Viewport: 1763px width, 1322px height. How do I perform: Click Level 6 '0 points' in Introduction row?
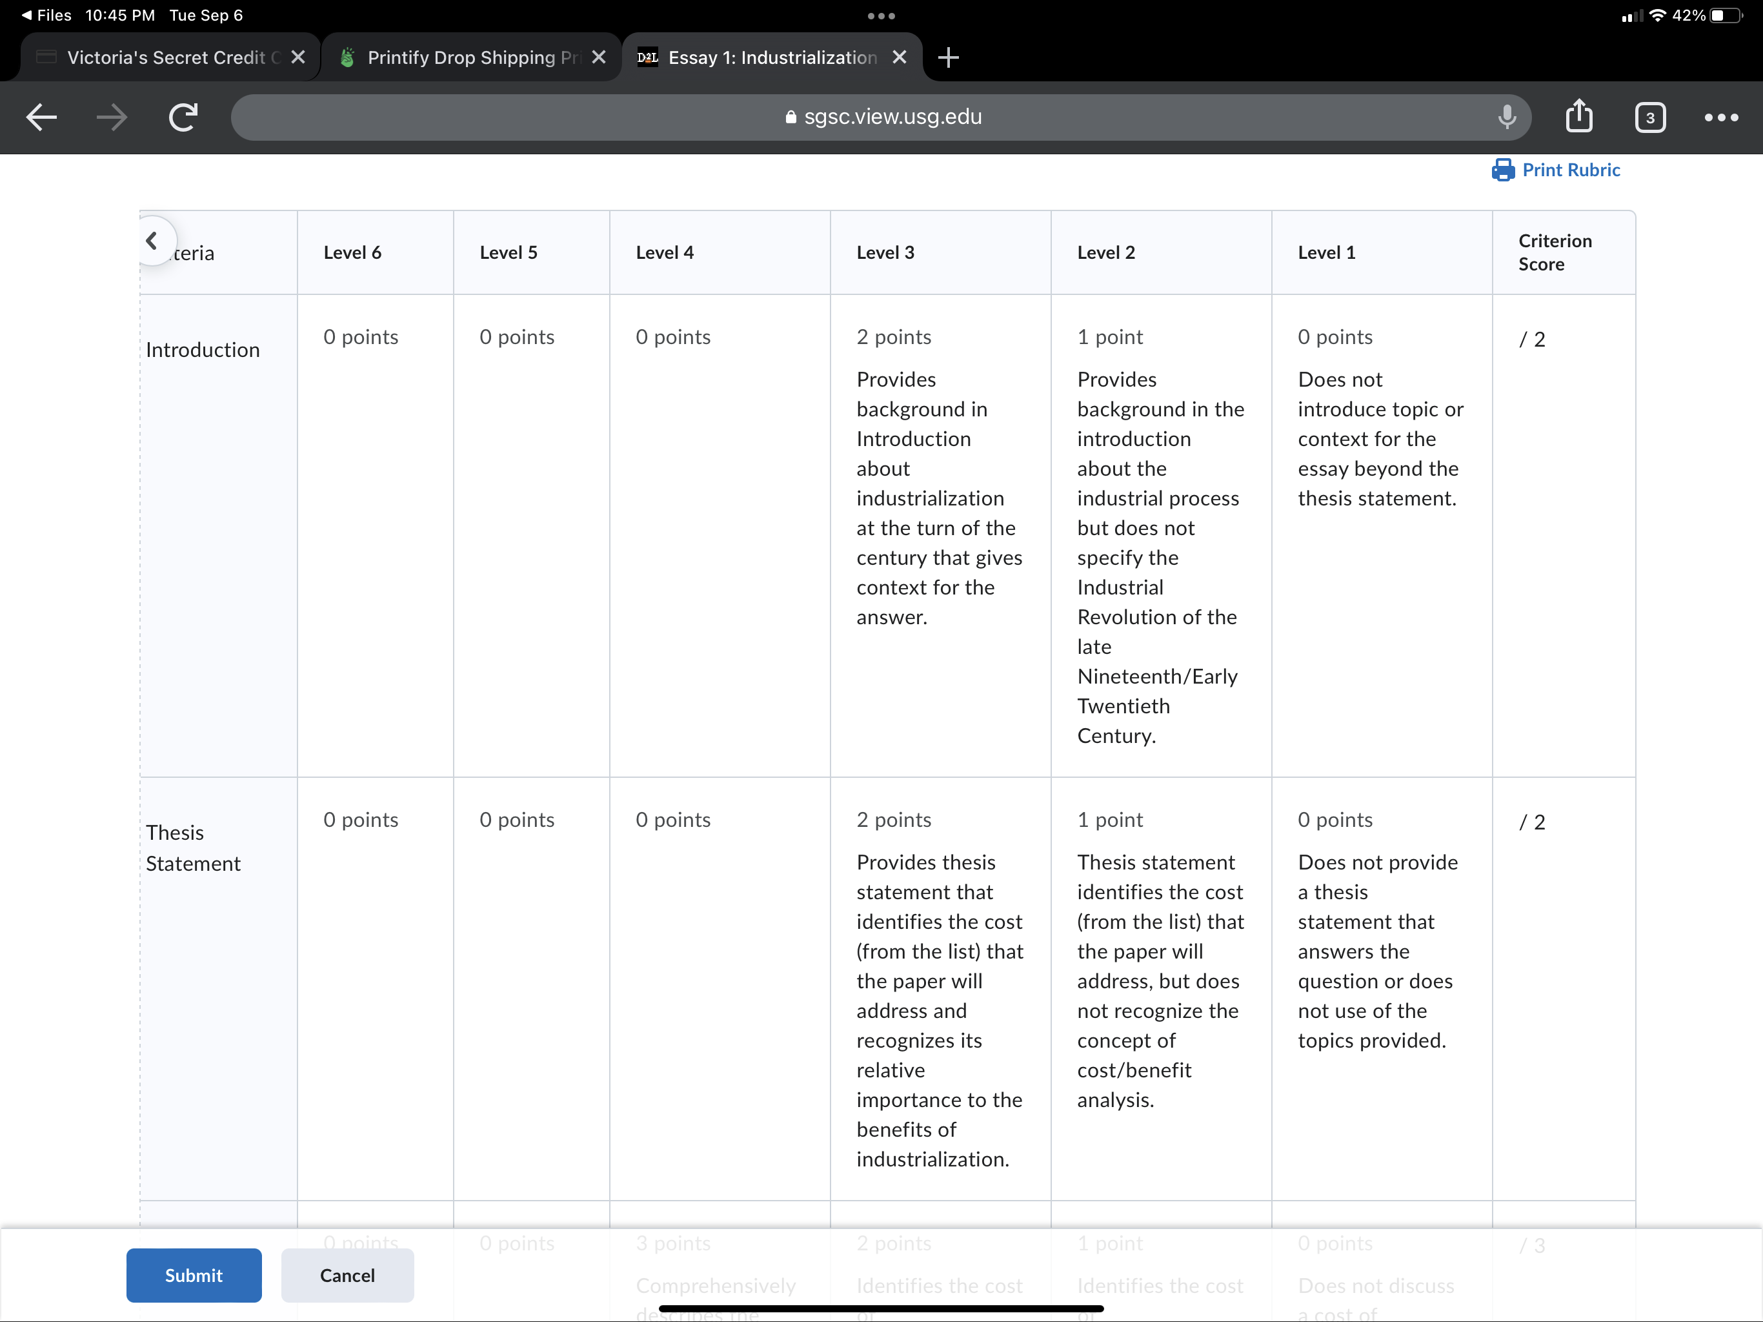(x=360, y=337)
